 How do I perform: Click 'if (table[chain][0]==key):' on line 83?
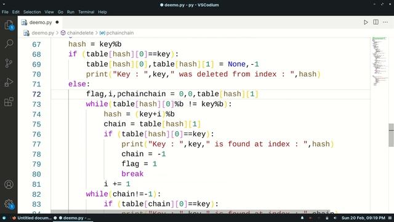[161, 204]
